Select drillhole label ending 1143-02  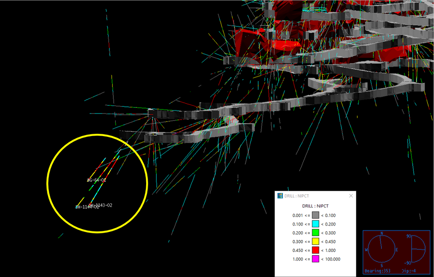point(102,205)
